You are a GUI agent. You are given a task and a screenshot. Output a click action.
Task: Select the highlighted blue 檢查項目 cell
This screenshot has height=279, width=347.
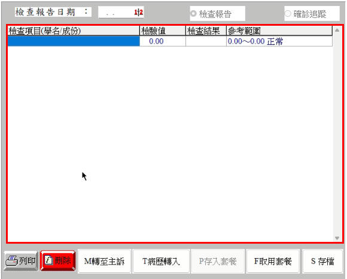point(74,41)
